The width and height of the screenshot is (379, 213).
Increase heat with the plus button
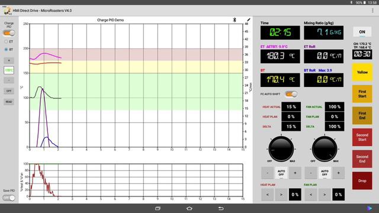click(x=295, y=173)
